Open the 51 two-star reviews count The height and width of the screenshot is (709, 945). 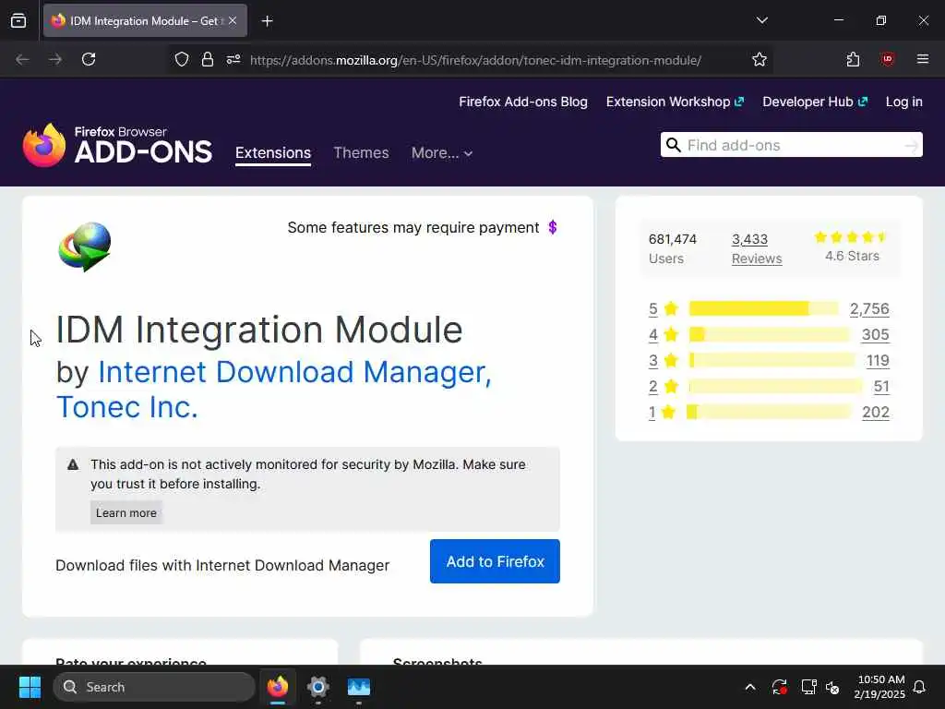coord(881,387)
